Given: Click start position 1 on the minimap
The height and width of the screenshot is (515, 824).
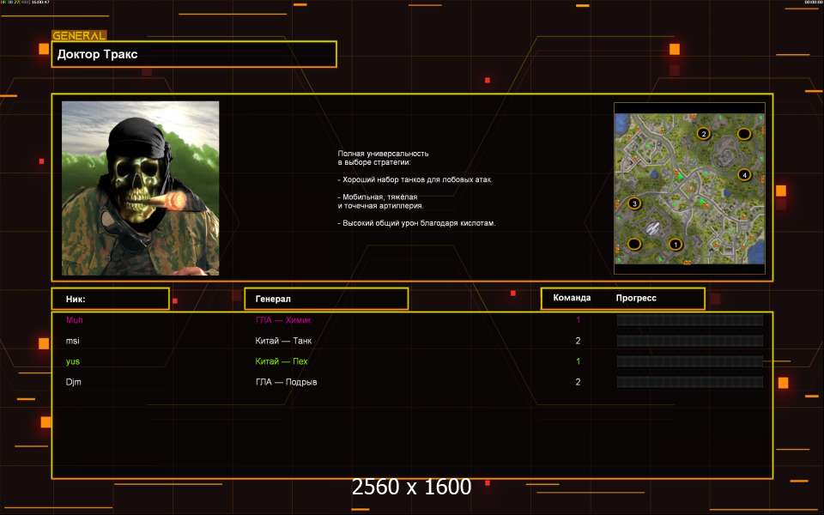Looking at the screenshot, I should click(x=676, y=244).
